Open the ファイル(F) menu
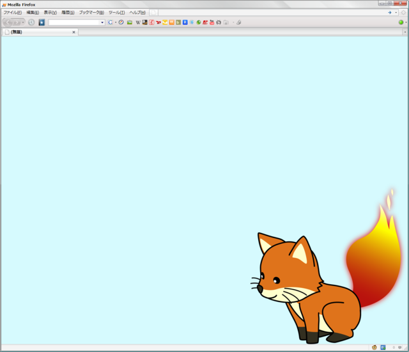Viewport: 409px width, 352px height. 13,13
